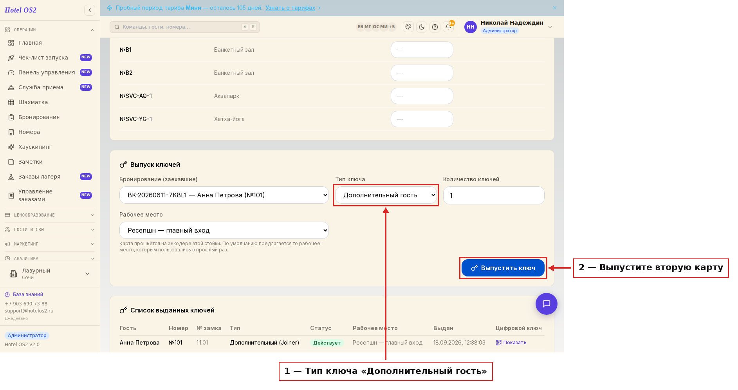Collapse the sidebar with the chevron button
The width and height of the screenshot is (738, 390).
[x=90, y=10]
